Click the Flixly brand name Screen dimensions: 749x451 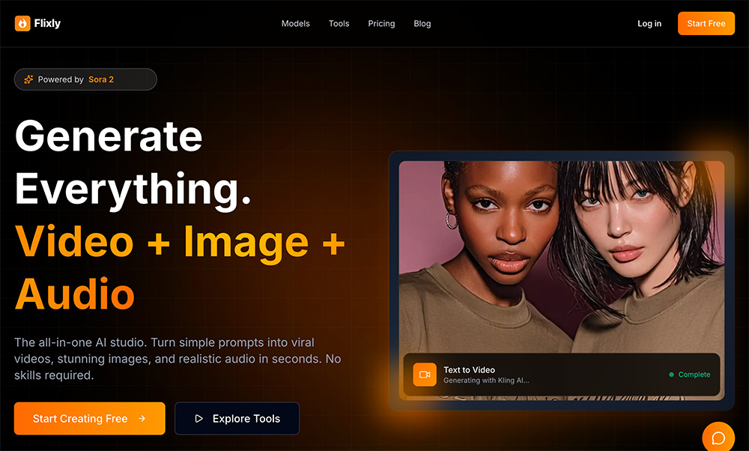click(x=47, y=23)
